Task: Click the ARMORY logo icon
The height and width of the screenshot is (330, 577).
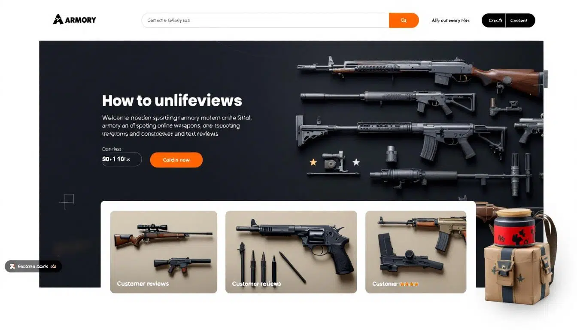Action: [x=58, y=19]
